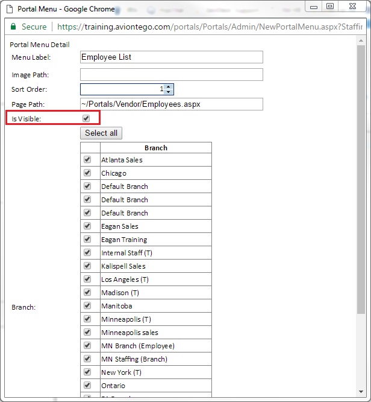This screenshot has height=402, width=371.
Task: Uncheck the Kalispell Sales checkbox
Action: (x=87, y=266)
